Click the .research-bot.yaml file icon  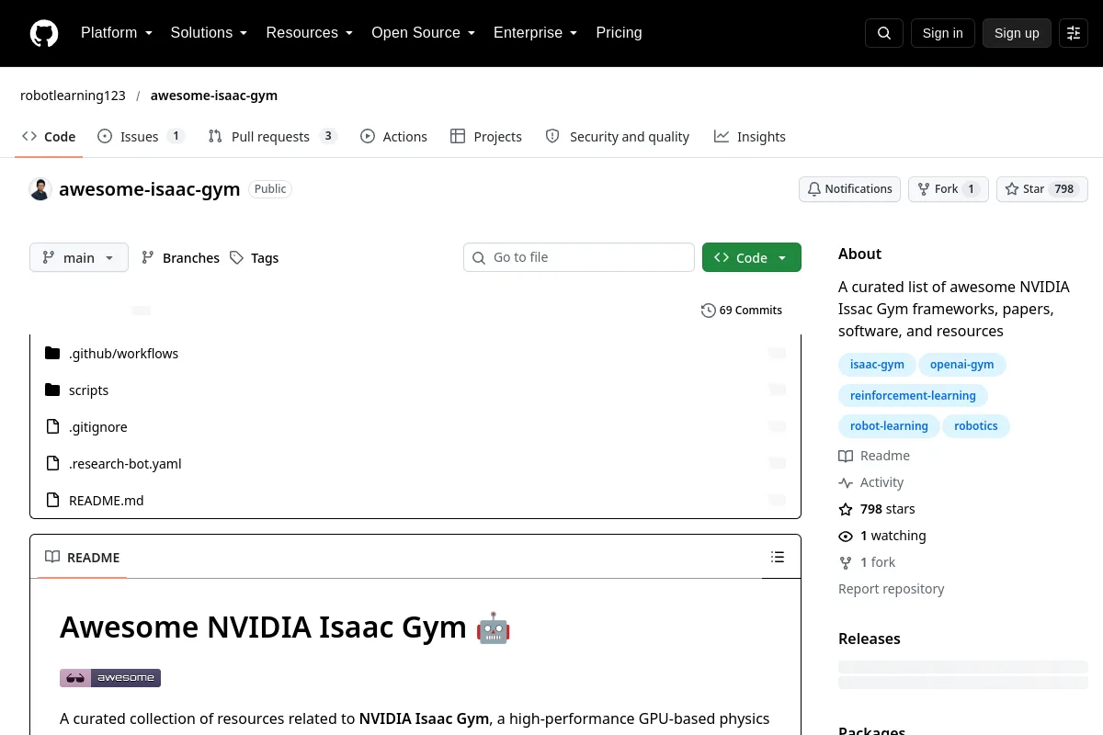(52, 464)
